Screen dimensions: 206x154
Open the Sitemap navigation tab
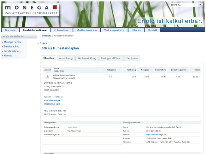pyautogui.click(x=136, y=30)
